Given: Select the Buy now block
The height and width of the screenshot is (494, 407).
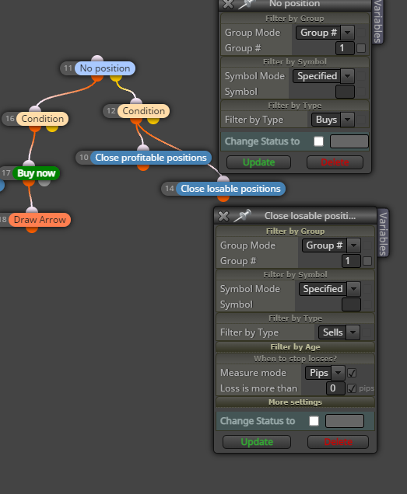Looking at the screenshot, I should click(x=37, y=173).
